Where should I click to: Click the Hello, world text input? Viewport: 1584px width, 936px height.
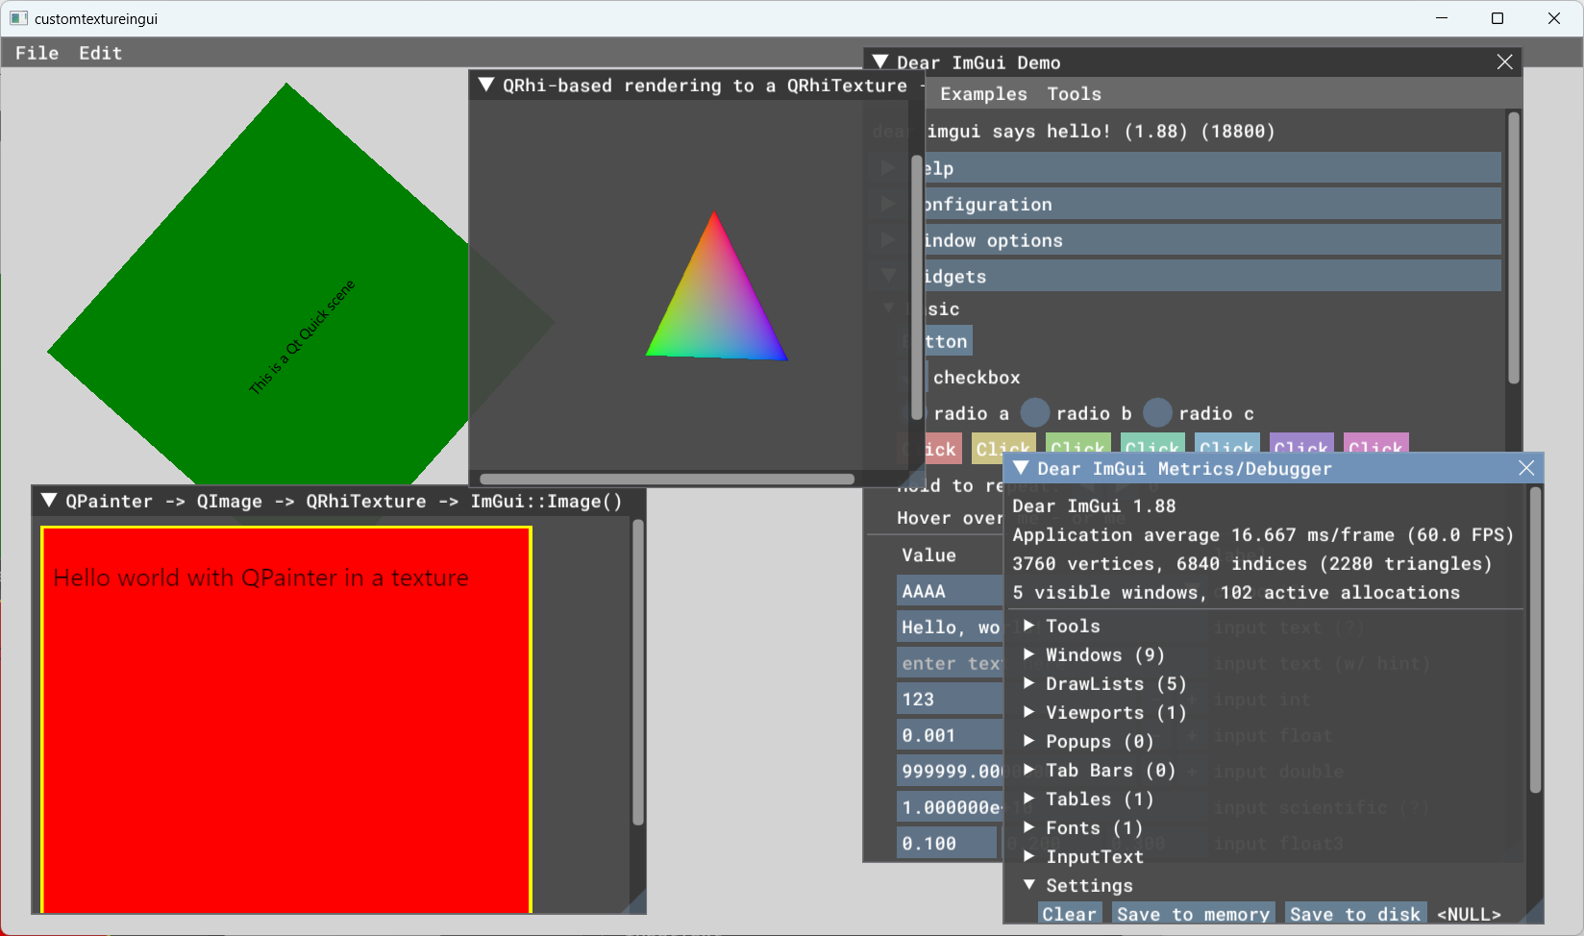tap(950, 628)
